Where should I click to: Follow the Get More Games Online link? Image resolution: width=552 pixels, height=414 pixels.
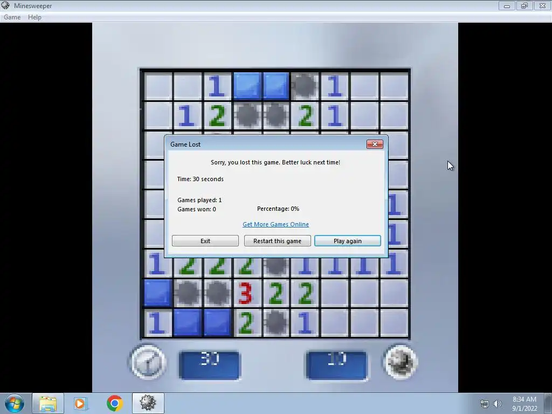(x=275, y=224)
